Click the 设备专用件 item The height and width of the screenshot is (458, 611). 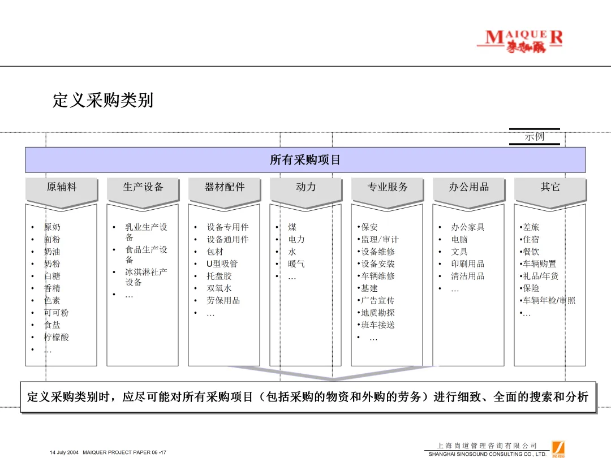[227, 227]
